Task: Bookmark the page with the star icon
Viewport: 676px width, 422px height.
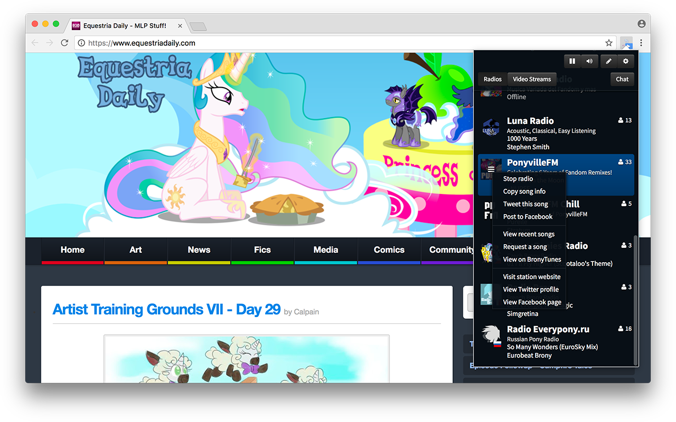Action: [x=608, y=43]
